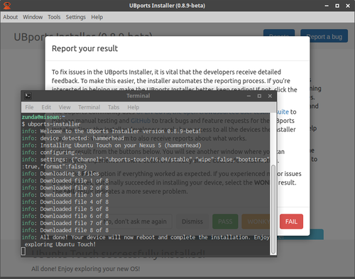Image resolution: width=355 pixels, height=279 pixels.
Task: Open the Help menu in UBports Installer
Action: [x=97, y=17]
